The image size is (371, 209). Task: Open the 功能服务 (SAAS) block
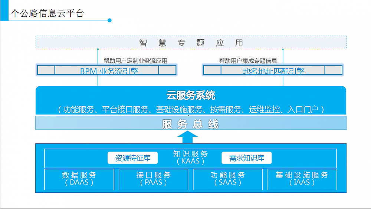pos(227,179)
